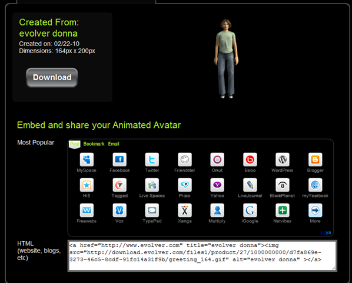Download the animated avatar
This screenshot has height=283, width=352.
click(x=52, y=78)
